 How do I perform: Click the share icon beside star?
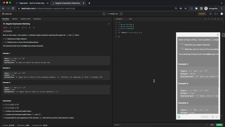pos(34,28)
